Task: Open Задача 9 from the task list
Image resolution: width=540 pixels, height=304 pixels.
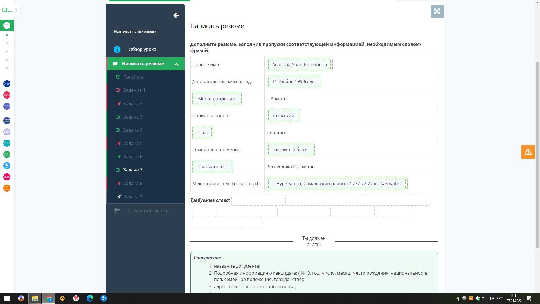Action: click(133, 197)
